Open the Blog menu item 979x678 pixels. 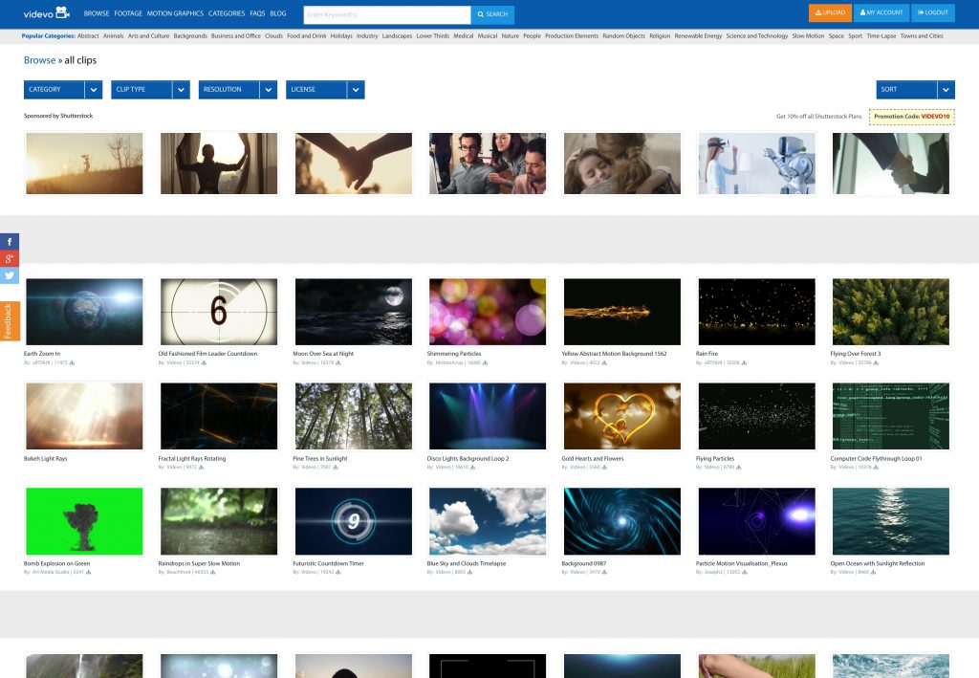point(278,13)
